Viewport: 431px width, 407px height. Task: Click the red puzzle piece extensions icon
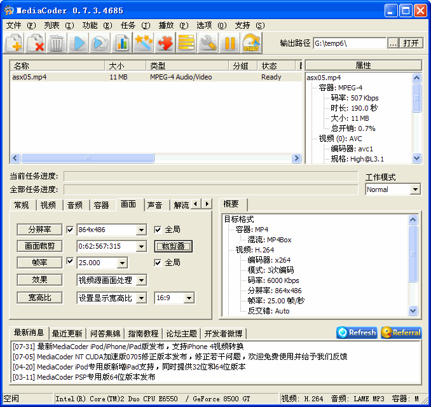(165, 43)
